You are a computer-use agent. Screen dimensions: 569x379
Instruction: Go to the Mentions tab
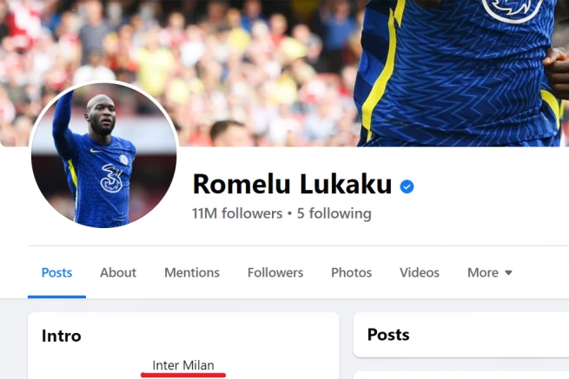click(x=192, y=272)
